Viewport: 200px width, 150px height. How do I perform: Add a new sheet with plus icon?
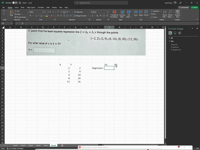[x=62, y=145]
